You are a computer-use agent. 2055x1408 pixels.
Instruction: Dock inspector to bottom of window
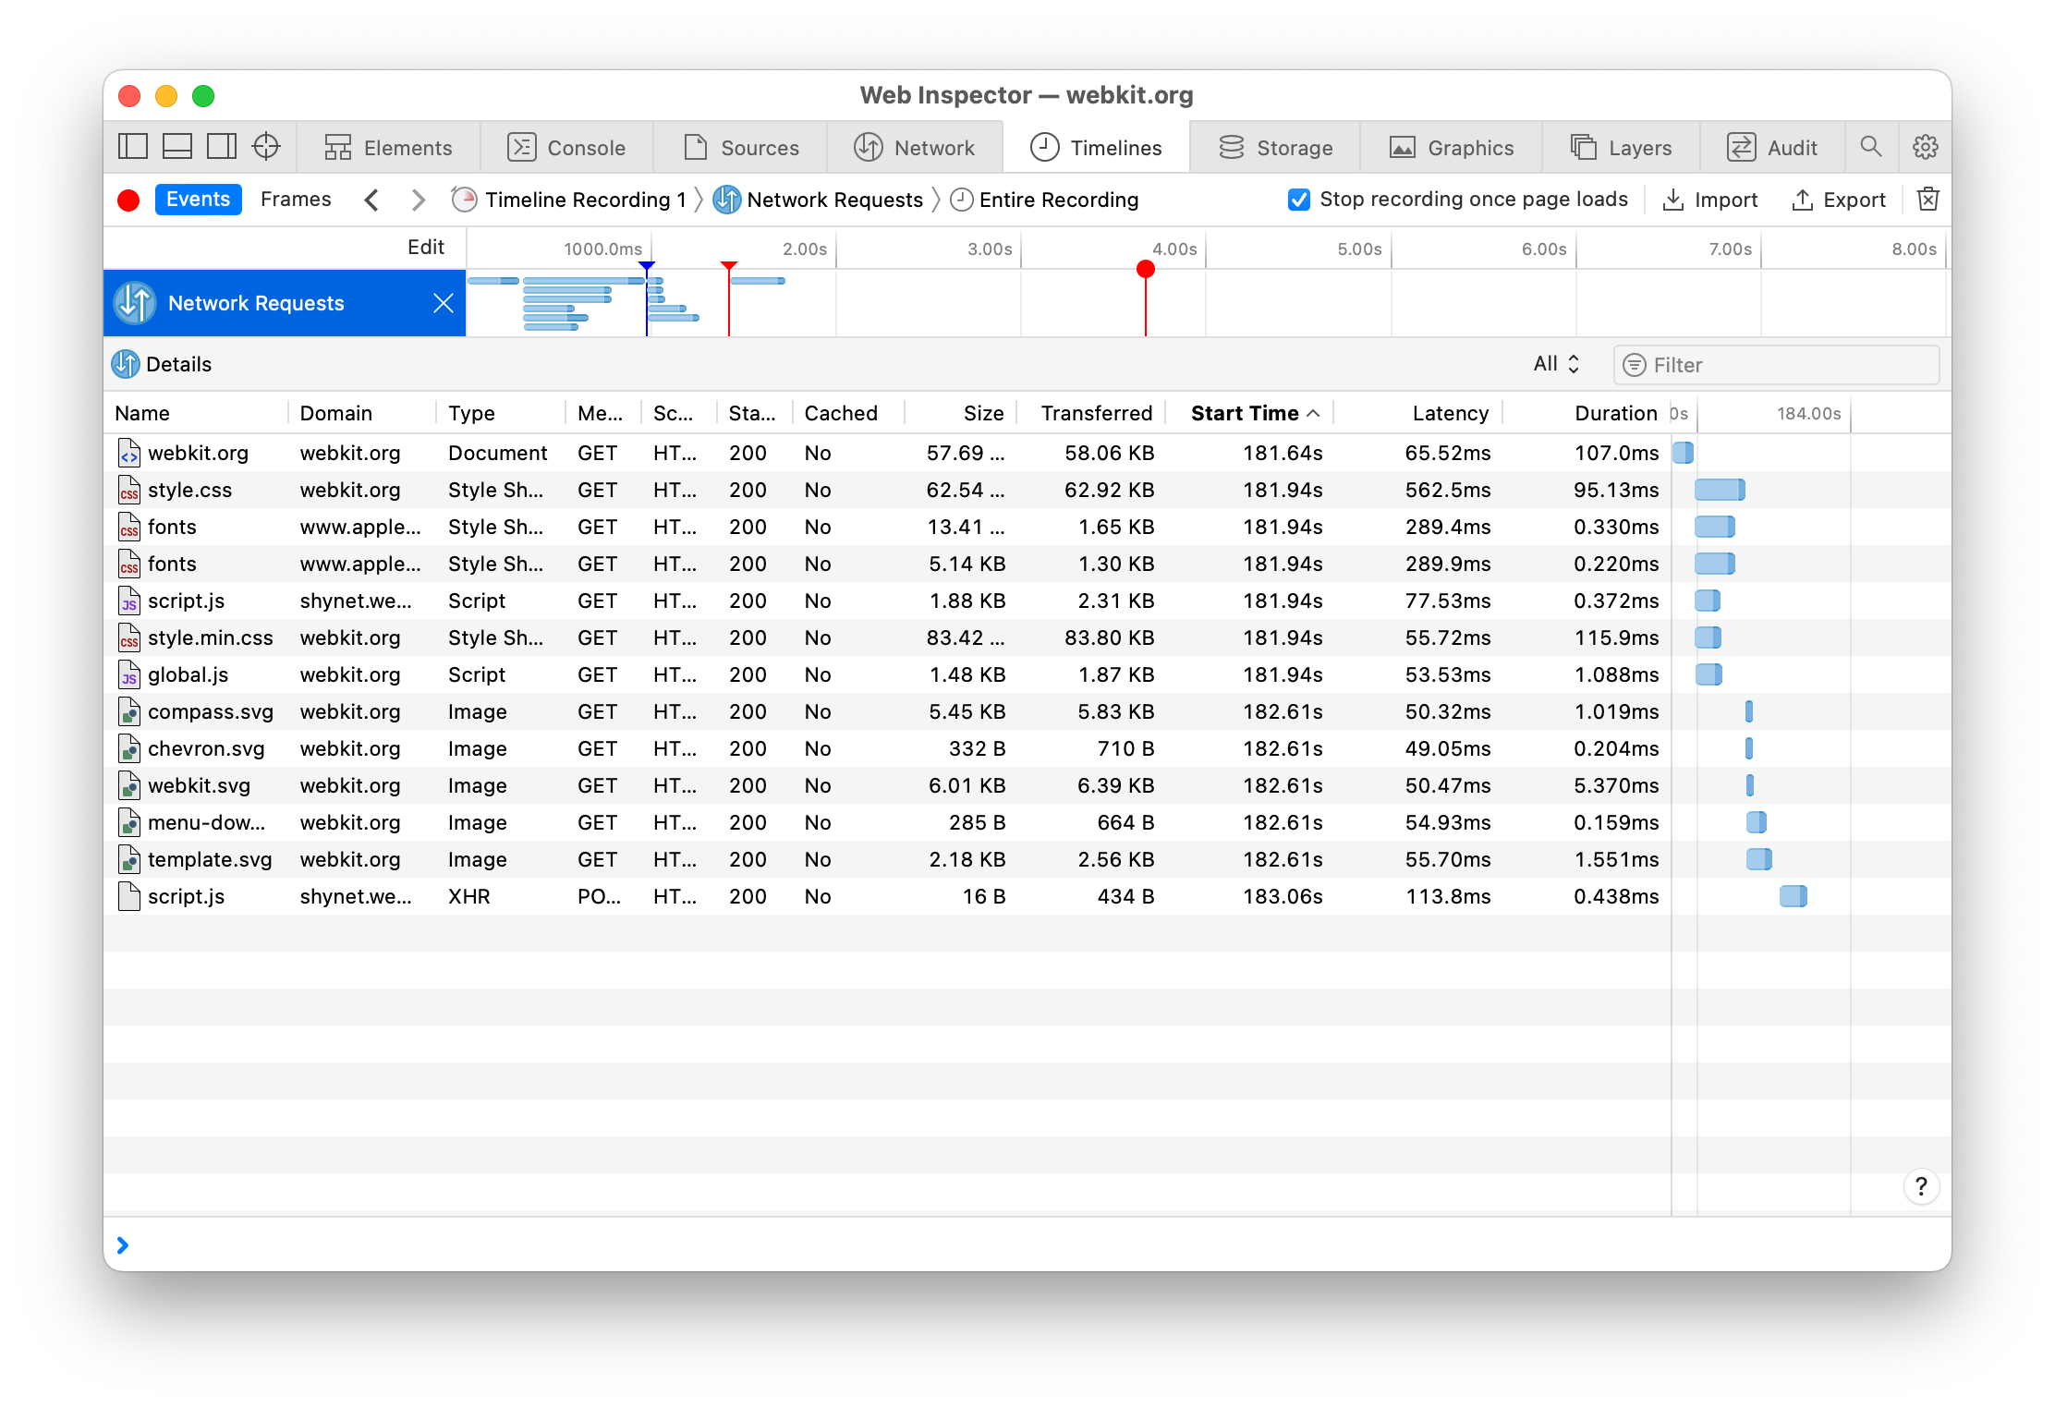pos(177,147)
